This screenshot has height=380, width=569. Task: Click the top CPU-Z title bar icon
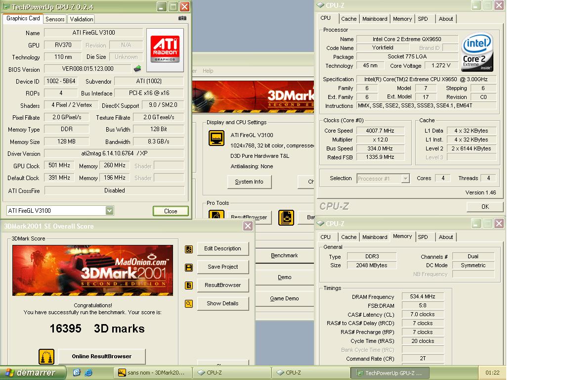point(320,5)
